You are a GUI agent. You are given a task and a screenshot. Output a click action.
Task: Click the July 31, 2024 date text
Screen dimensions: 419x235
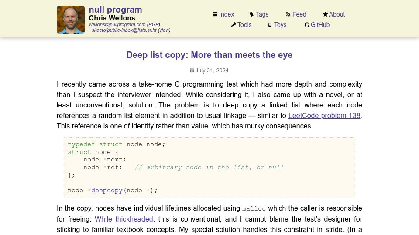coord(212,70)
